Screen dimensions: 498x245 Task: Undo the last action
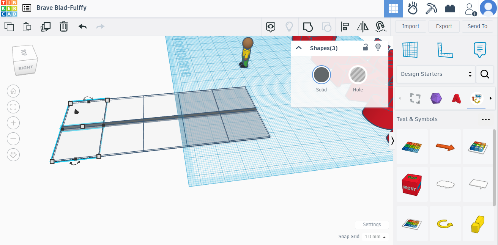point(82,27)
